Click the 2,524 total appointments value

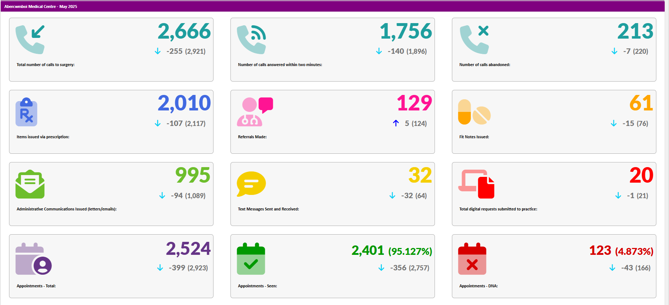[x=188, y=249]
